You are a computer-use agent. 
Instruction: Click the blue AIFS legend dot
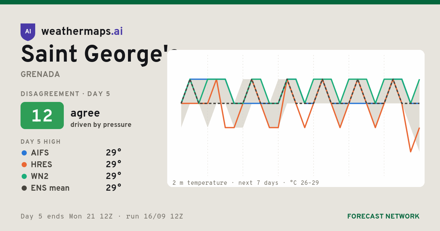[x=24, y=153]
